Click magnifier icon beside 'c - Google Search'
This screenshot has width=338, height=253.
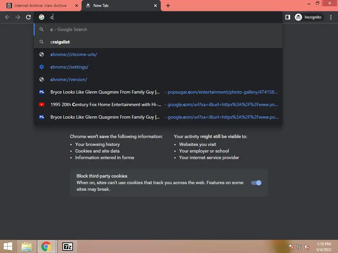point(42,29)
